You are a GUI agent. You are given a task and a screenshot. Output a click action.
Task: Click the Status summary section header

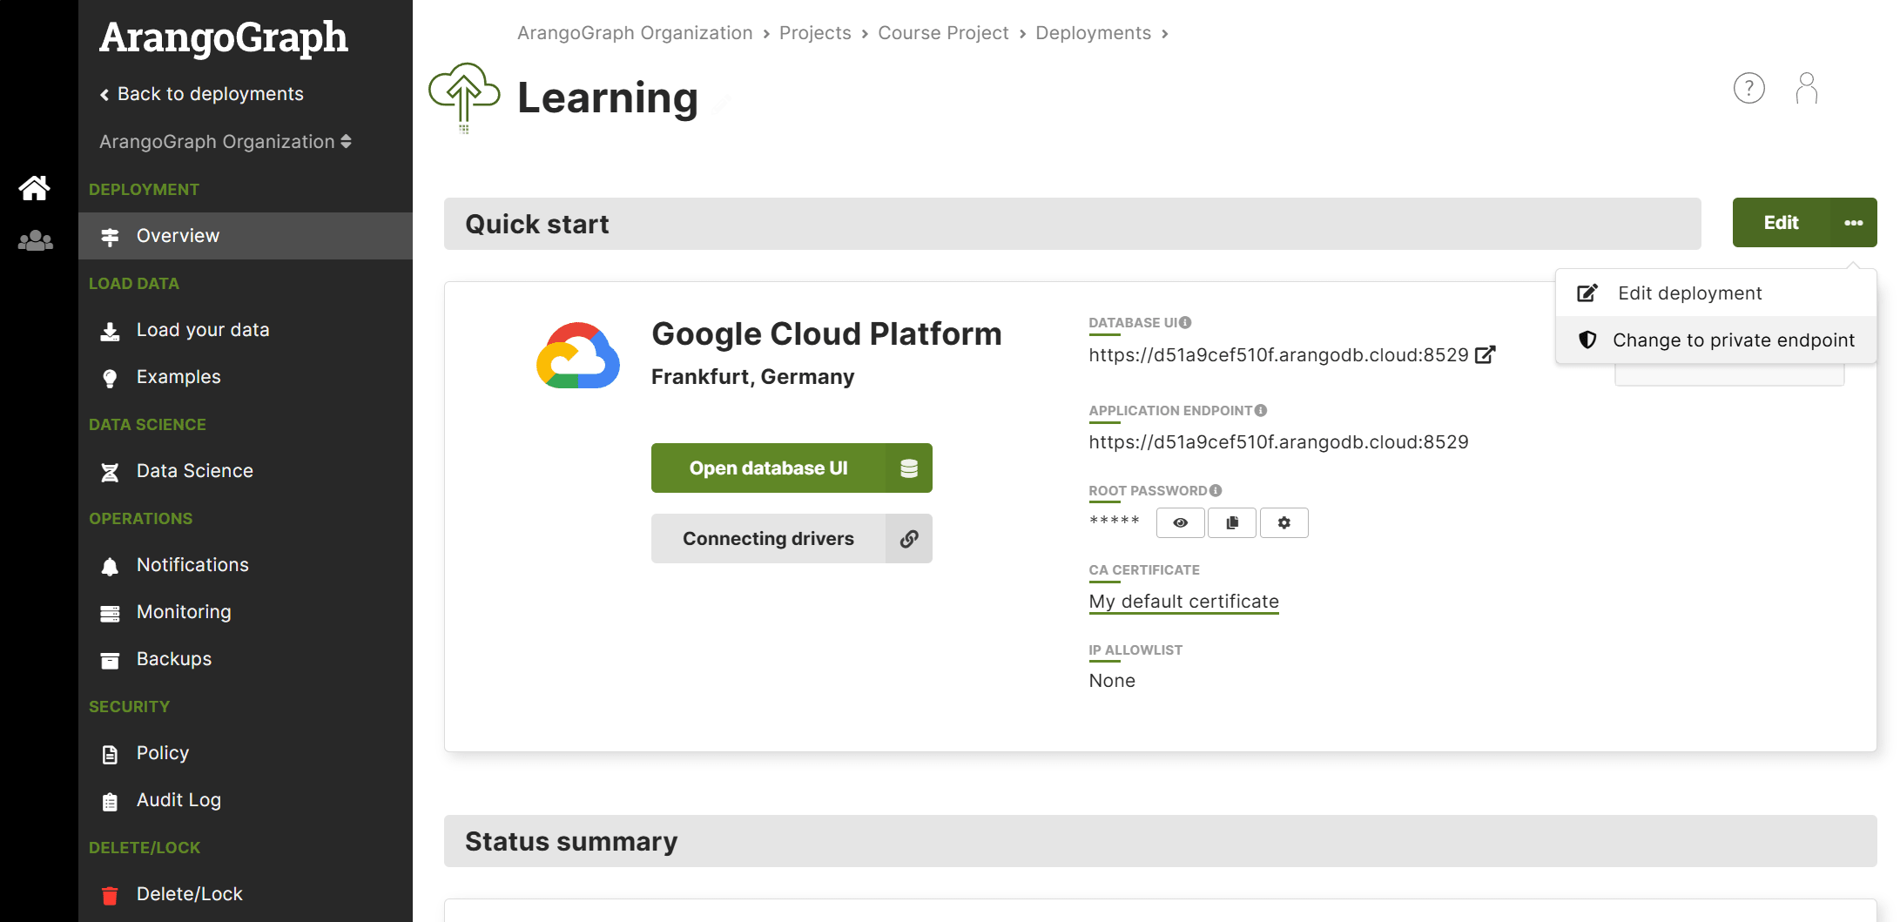pyautogui.click(x=1161, y=841)
